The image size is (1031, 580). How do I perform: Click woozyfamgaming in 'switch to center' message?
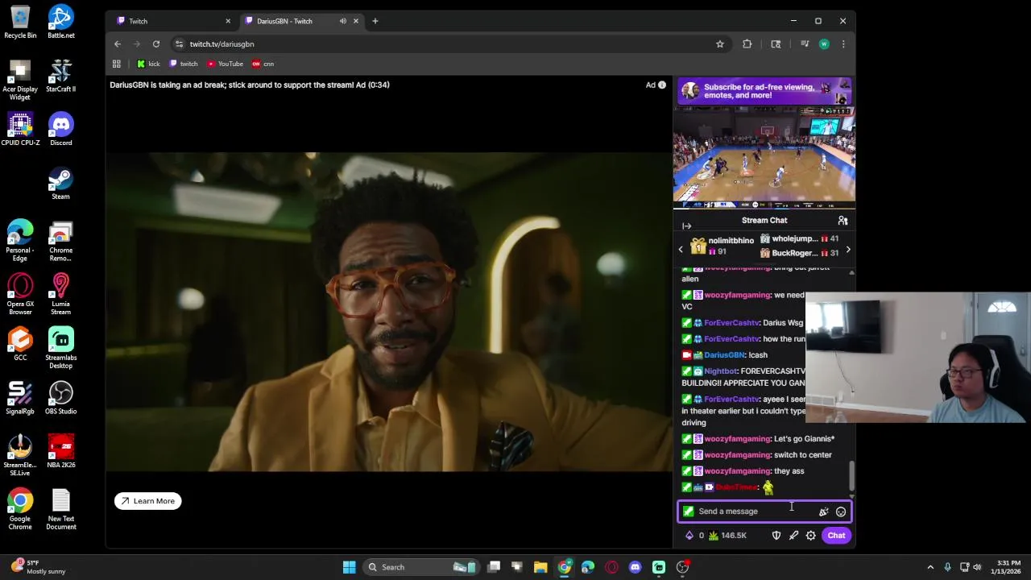pos(737,455)
